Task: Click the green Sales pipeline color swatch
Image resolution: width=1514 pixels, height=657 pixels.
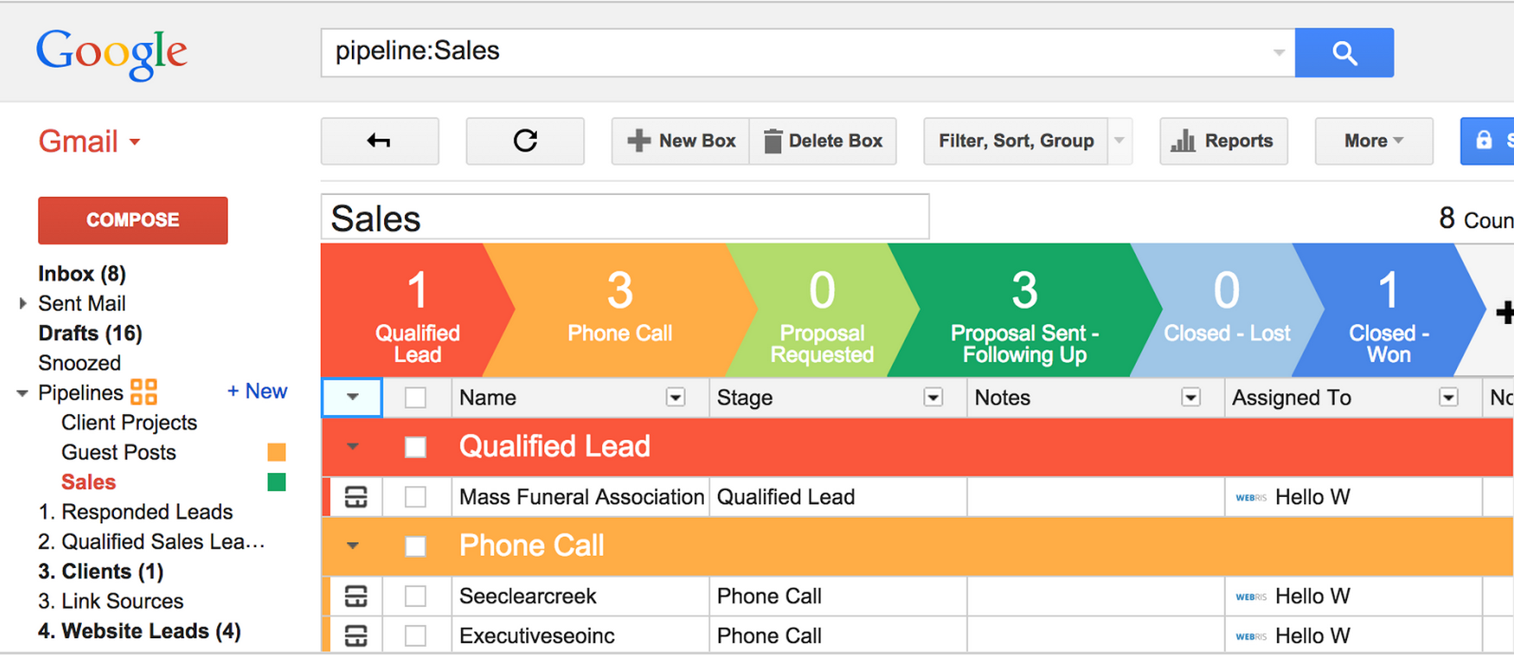Action: [x=276, y=482]
